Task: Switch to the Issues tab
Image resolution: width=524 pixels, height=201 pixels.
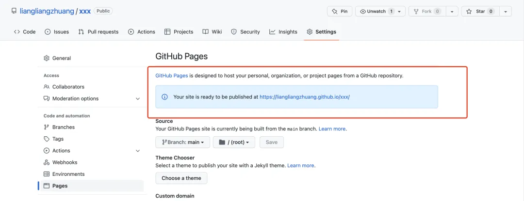Action: (x=57, y=32)
